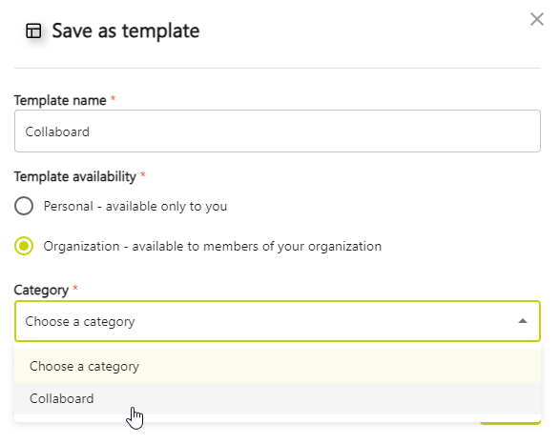Image resolution: width=560 pixels, height=444 pixels.
Task: Click the green button behind the dropdown list
Action: point(510,423)
